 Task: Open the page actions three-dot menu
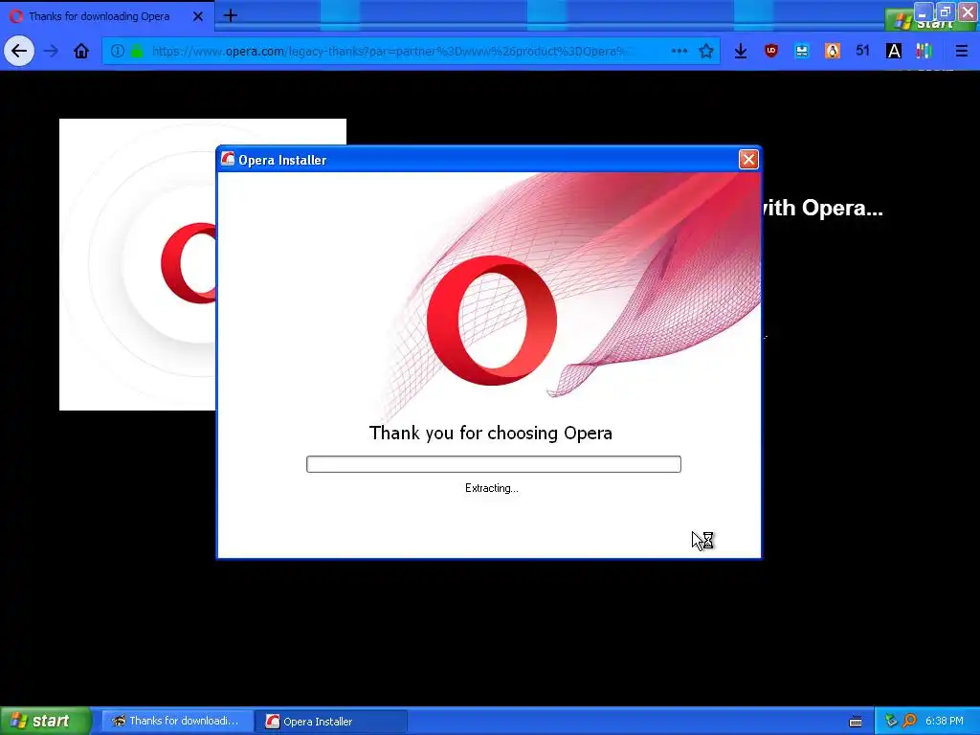click(x=679, y=51)
